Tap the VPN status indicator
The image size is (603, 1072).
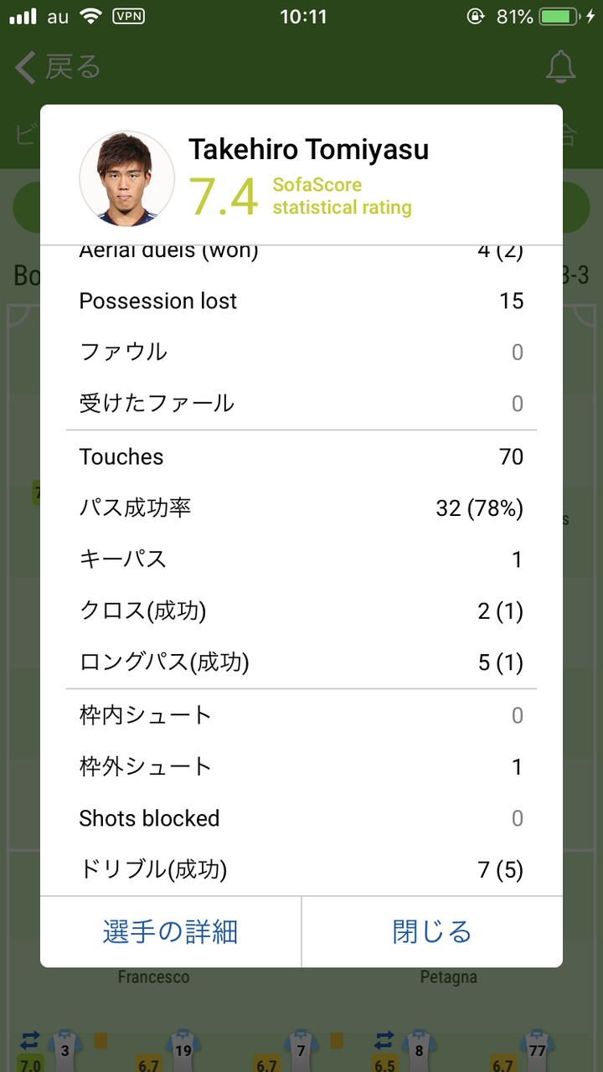tap(127, 17)
